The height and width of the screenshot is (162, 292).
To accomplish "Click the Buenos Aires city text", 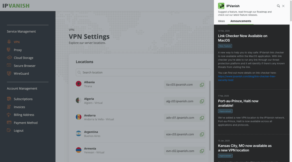I will click(92, 136).
